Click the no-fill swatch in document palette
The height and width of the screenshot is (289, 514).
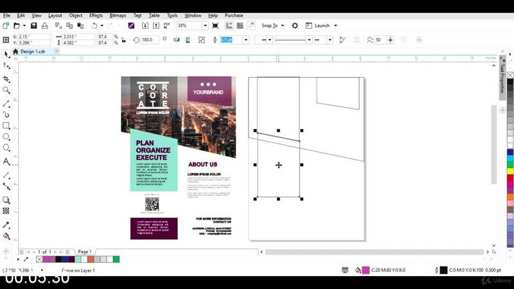pos(39,259)
